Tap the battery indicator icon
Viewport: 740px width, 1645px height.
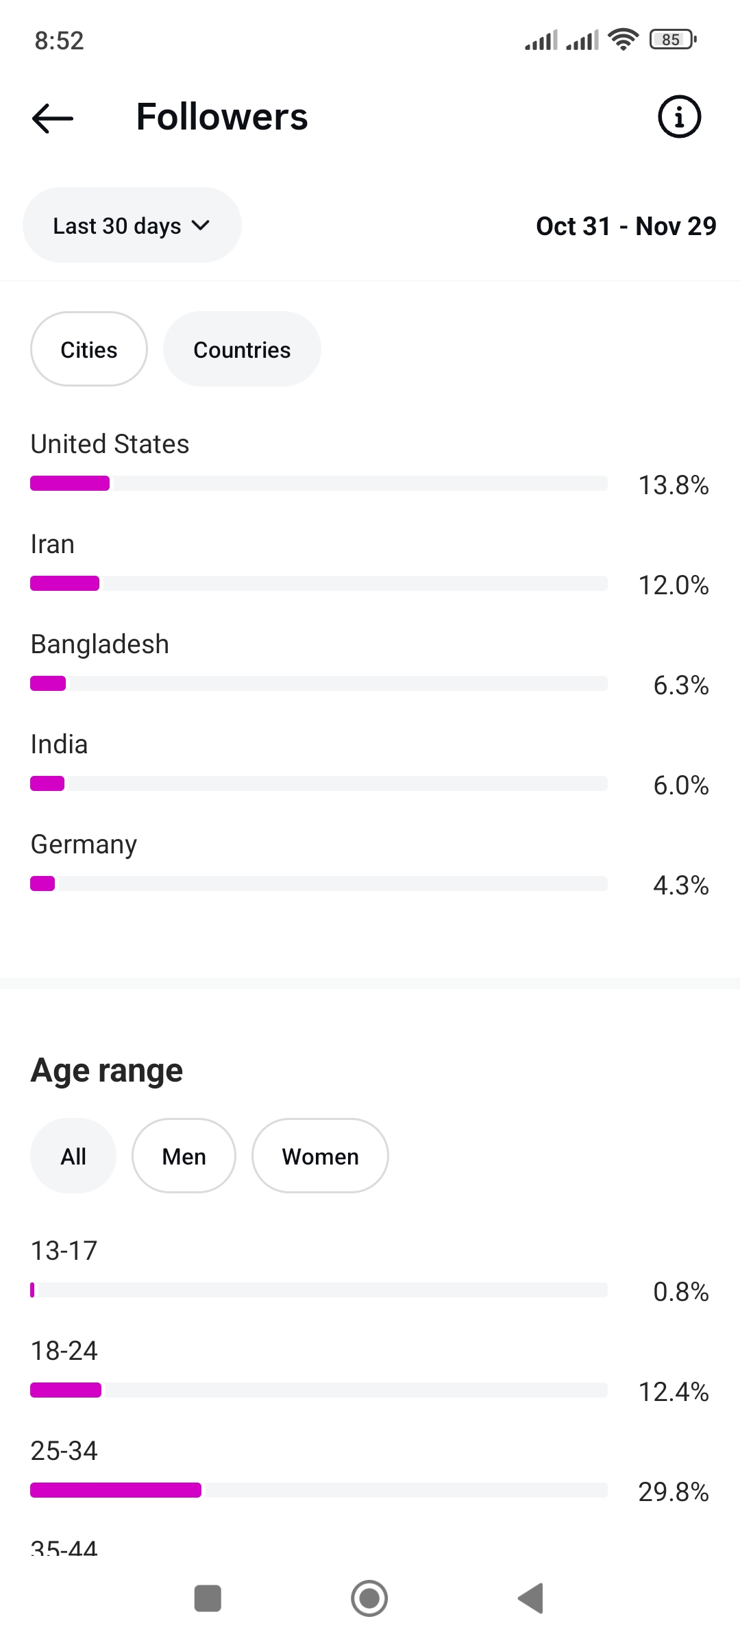[673, 40]
